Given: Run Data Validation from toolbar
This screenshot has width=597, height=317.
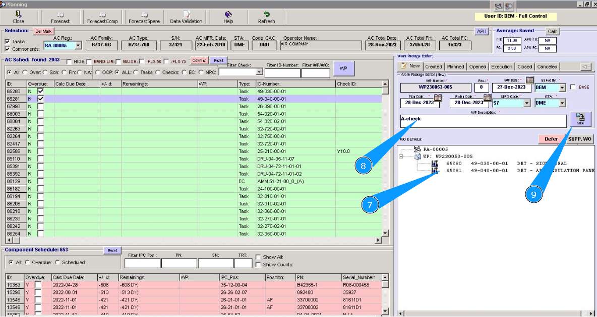Looking at the screenshot, I should pyautogui.click(x=186, y=18).
